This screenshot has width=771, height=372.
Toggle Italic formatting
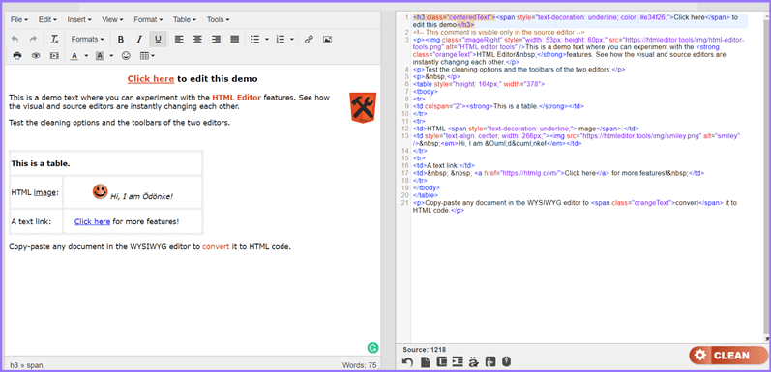139,40
